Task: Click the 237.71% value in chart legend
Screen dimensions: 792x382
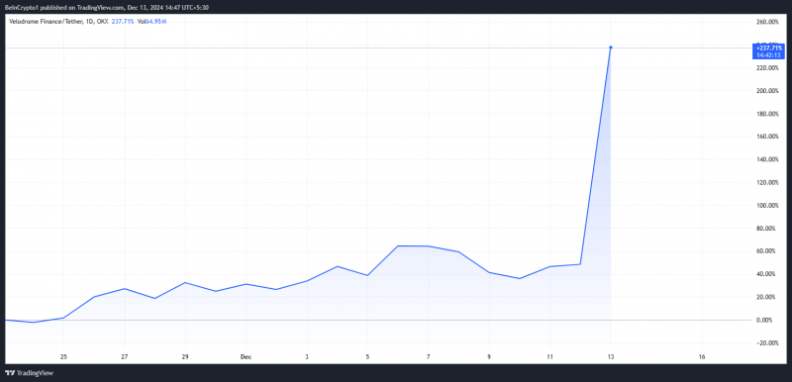Action: [123, 22]
